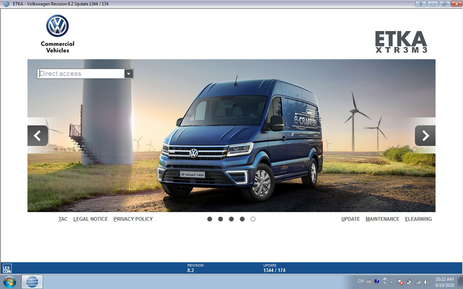This screenshot has height=289, width=463.
Task: Expand the Direct access dropdown arrow
Action: coord(129,74)
